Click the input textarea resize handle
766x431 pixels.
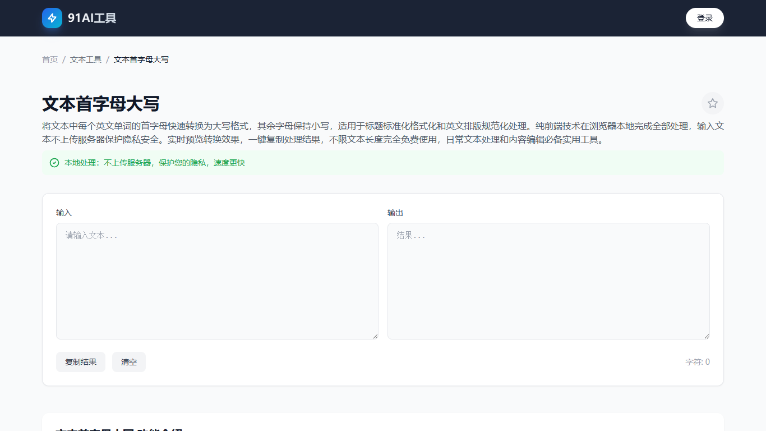375,336
